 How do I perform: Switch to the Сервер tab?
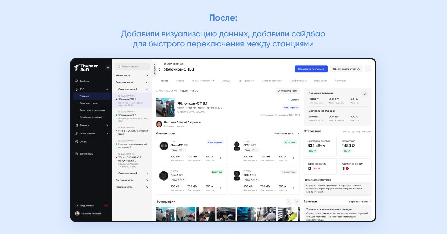(x=180, y=81)
